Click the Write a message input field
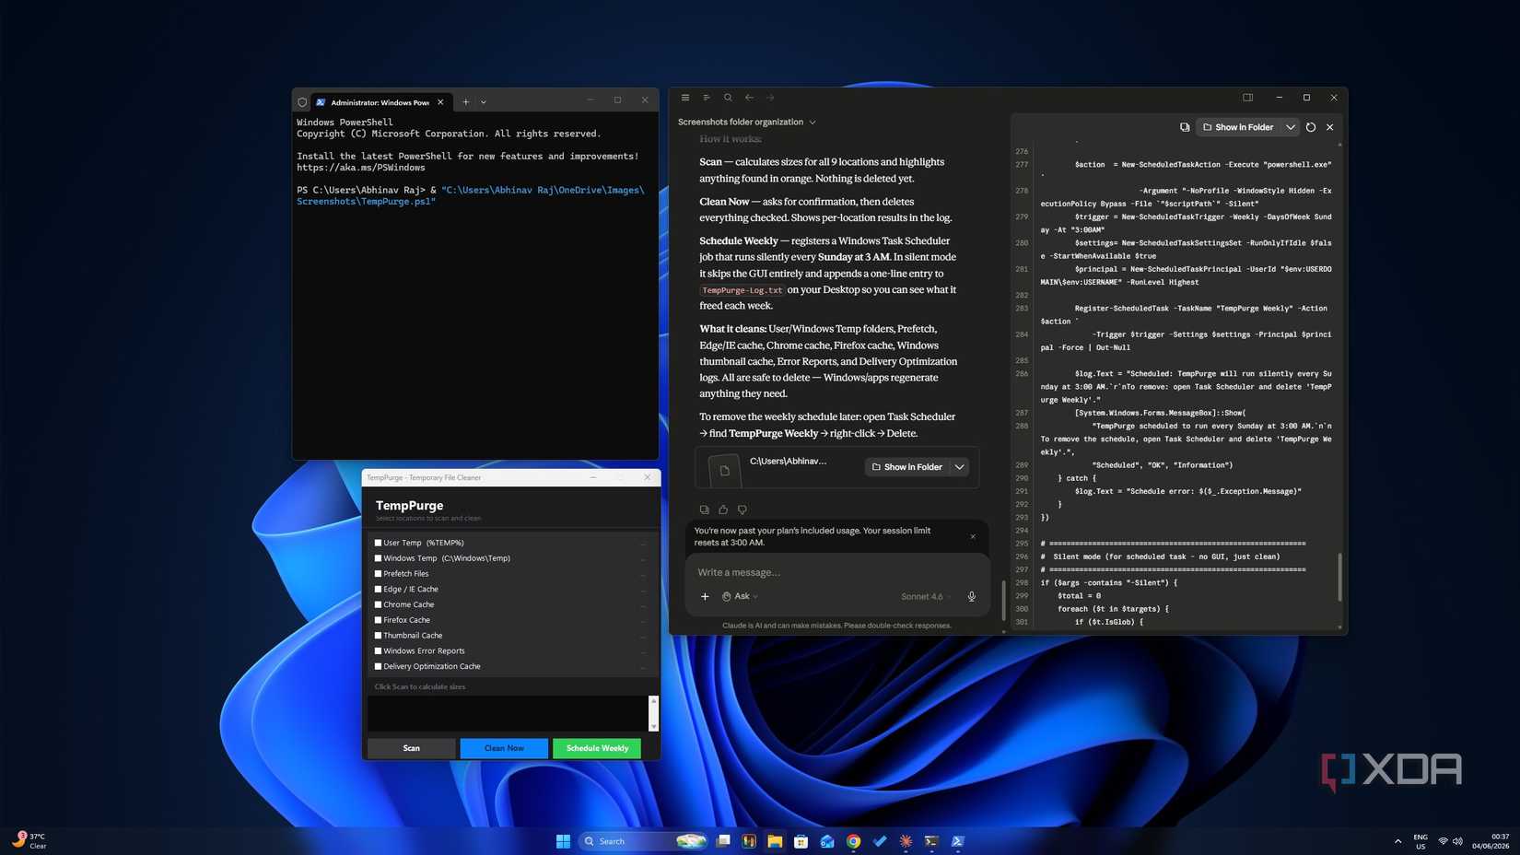Image resolution: width=1520 pixels, height=855 pixels. click(836, 572)
